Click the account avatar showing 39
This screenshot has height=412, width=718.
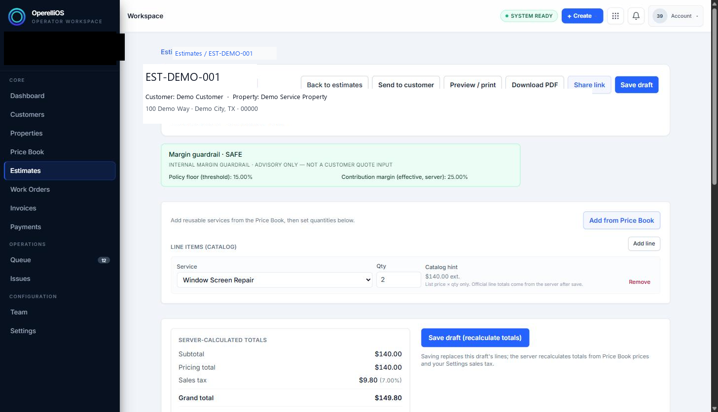[660, 16]
